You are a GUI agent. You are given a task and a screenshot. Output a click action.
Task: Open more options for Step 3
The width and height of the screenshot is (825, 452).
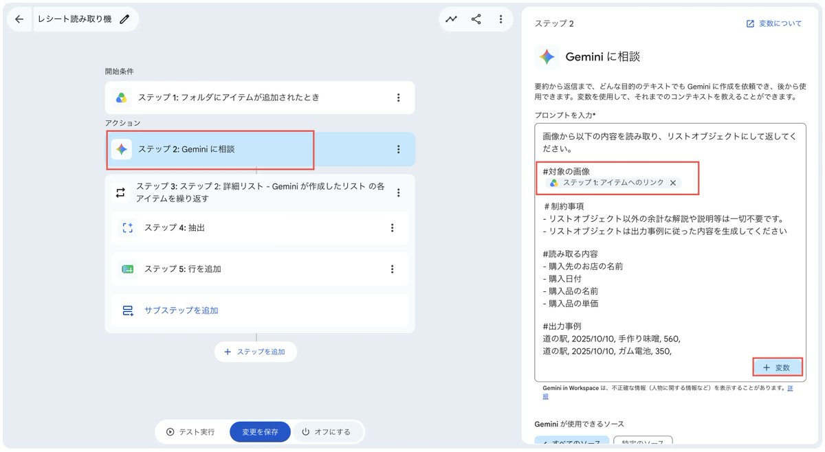tap(398, 192)
